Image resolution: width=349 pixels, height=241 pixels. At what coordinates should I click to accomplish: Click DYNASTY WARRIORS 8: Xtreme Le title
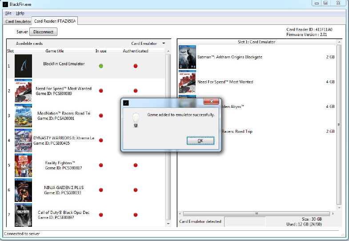click(x=64, y=138)
